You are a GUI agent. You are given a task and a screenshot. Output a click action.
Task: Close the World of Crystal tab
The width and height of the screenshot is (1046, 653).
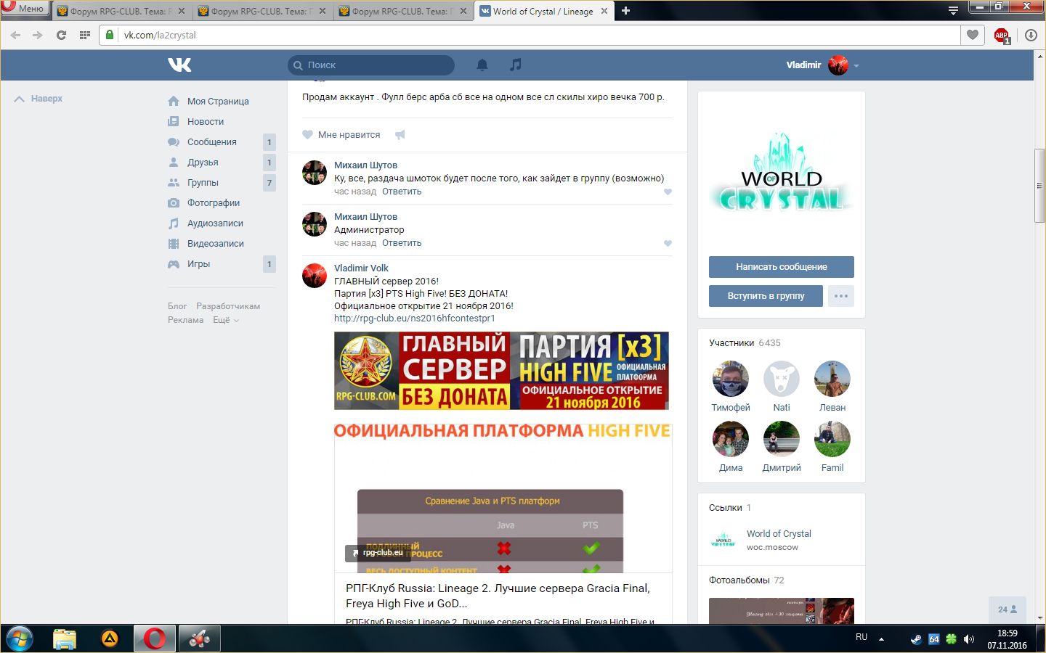tap(604, 11)
